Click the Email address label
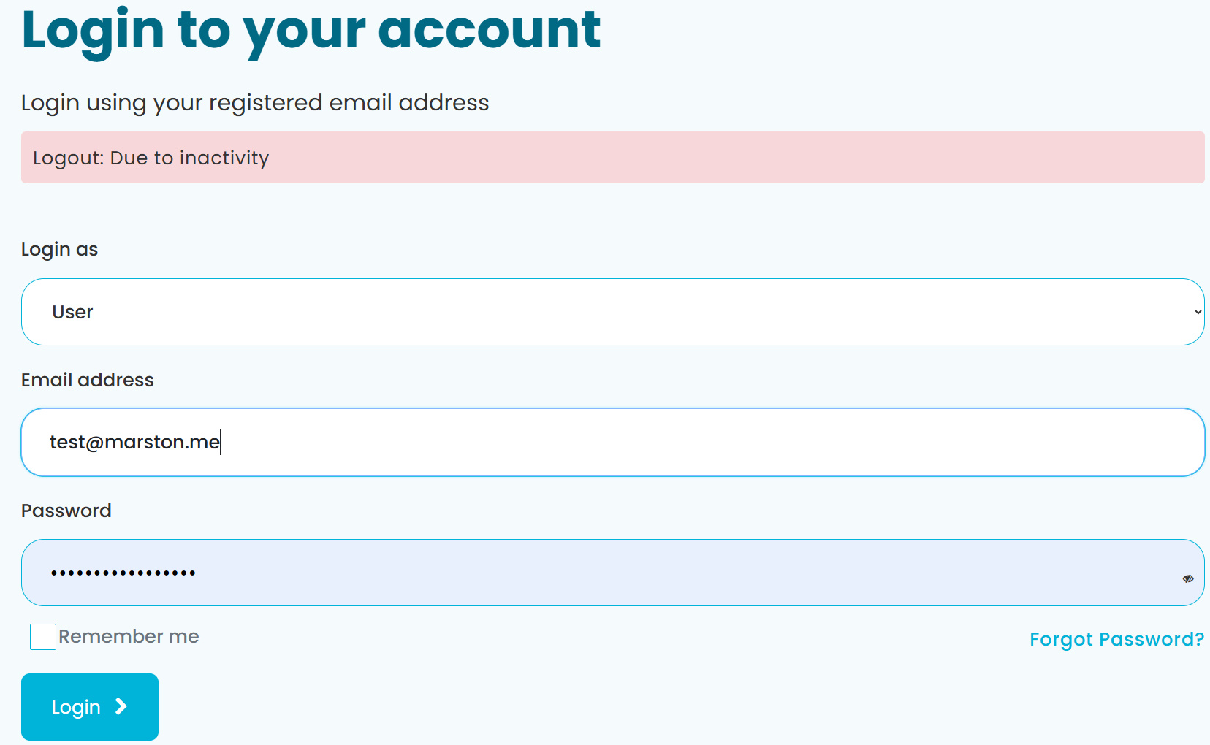The image size is (1210, 745). pyautogui.click(x=88, y=380)
